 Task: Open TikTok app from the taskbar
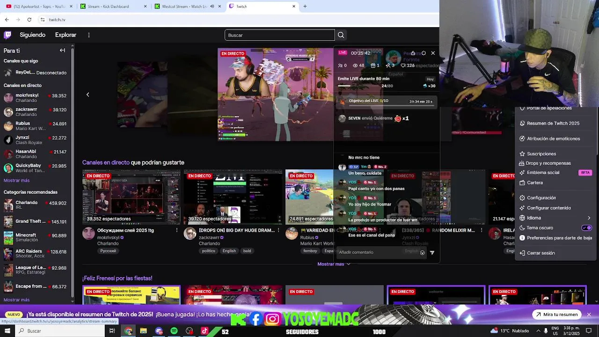205,331
